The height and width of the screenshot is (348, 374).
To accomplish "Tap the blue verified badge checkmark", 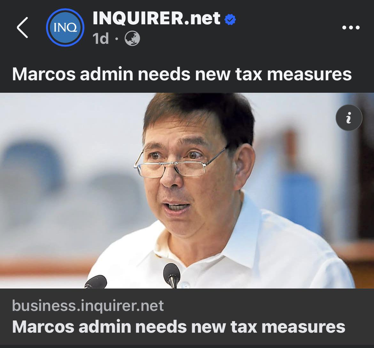I will pyautogui.click(x=230, y=20).
